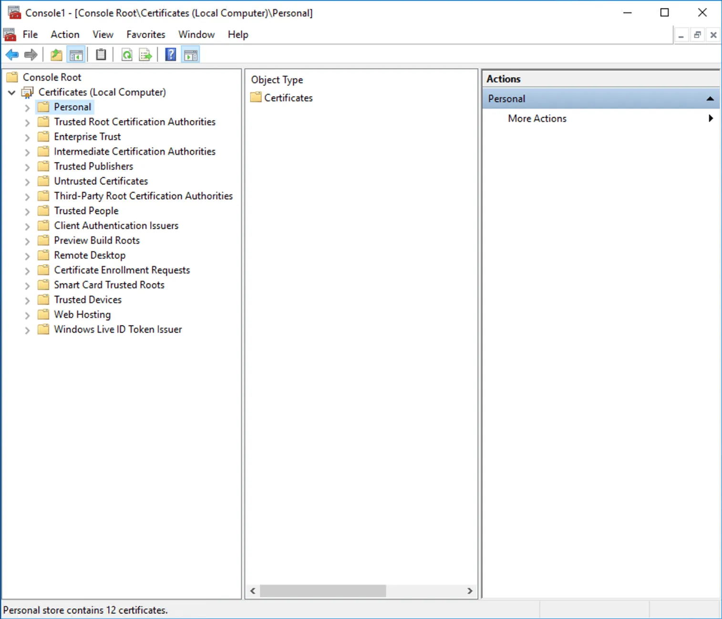Click the clipboard Properties toolbar icon

(101, 54)
